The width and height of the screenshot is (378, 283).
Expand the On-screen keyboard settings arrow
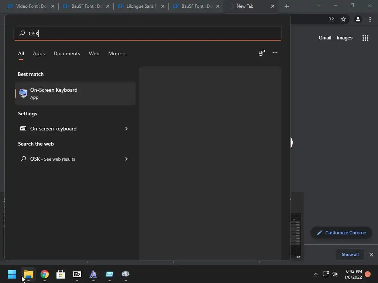[126, 129]
